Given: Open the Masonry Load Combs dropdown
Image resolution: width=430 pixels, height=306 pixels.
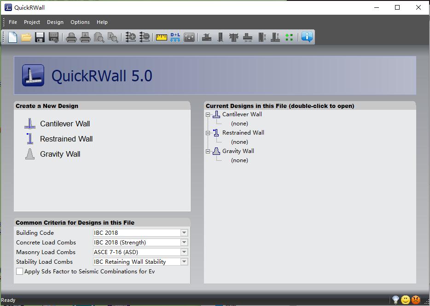Looking at the screenshot, I should 184,252.
